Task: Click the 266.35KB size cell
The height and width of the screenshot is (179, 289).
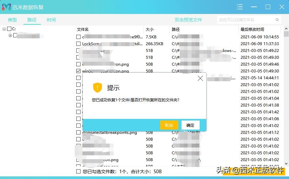Action: pyautogui.click(x=155, y=44)
